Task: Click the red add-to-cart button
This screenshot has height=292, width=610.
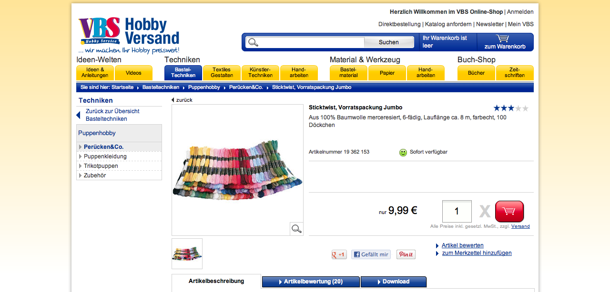Action: tap(509, 211)
